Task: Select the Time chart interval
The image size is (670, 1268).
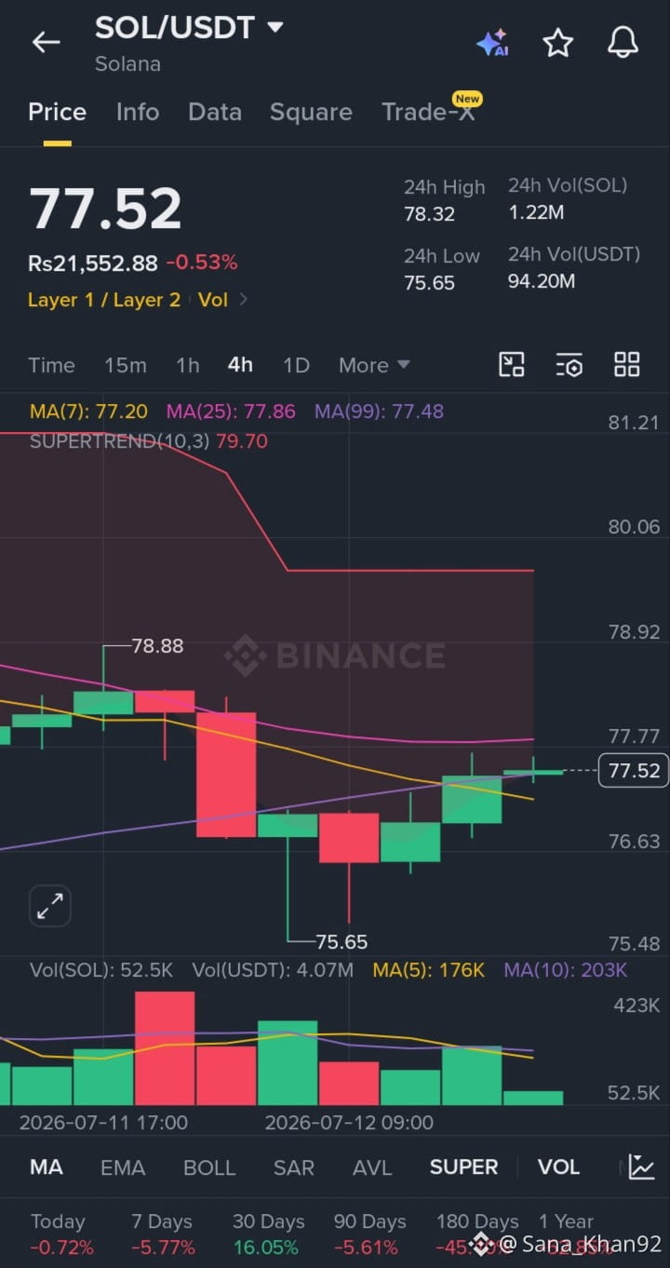Action: point(51,365)
